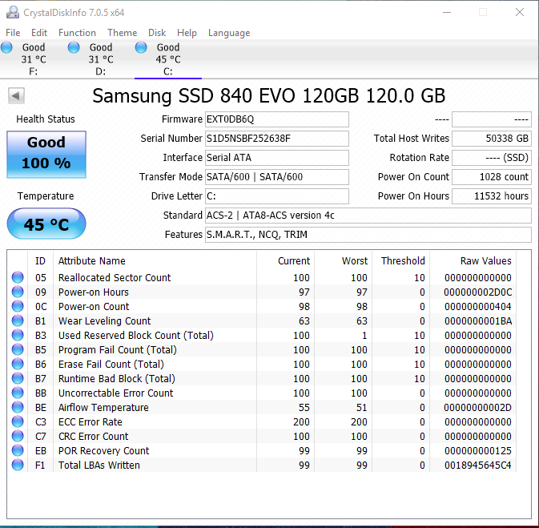Select the Airflow Temperature attribute name

pyautogui.click(x=103, y=408)
